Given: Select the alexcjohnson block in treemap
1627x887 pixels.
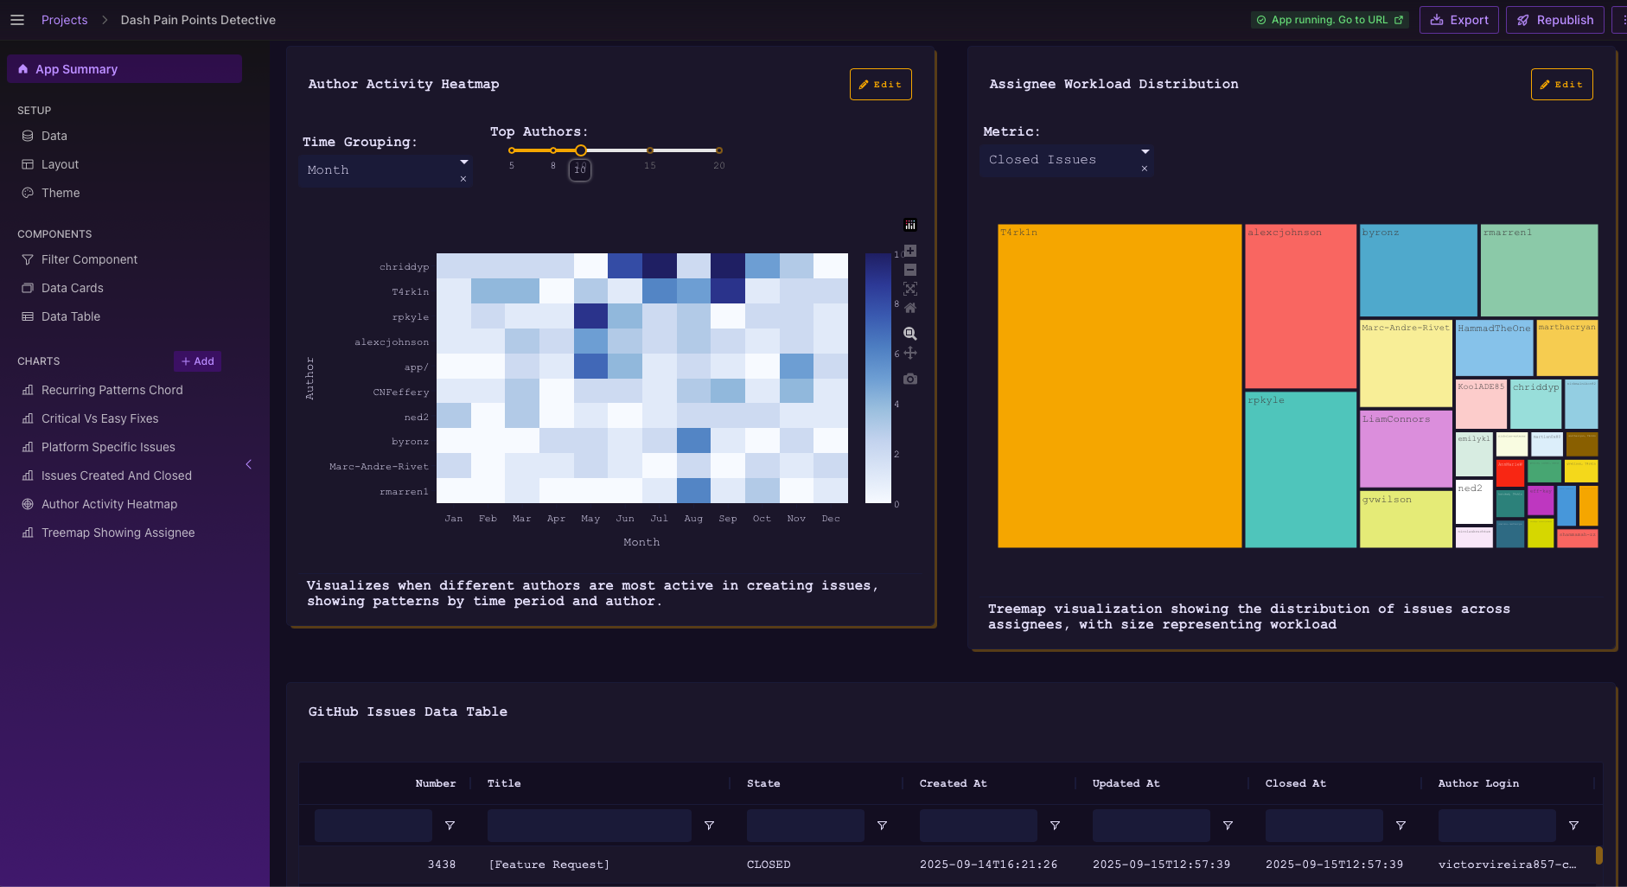Looking at the screenshot, I should [1300, 306].
